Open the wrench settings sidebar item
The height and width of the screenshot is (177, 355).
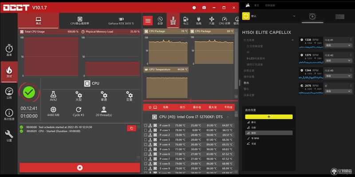coord(9,136)
